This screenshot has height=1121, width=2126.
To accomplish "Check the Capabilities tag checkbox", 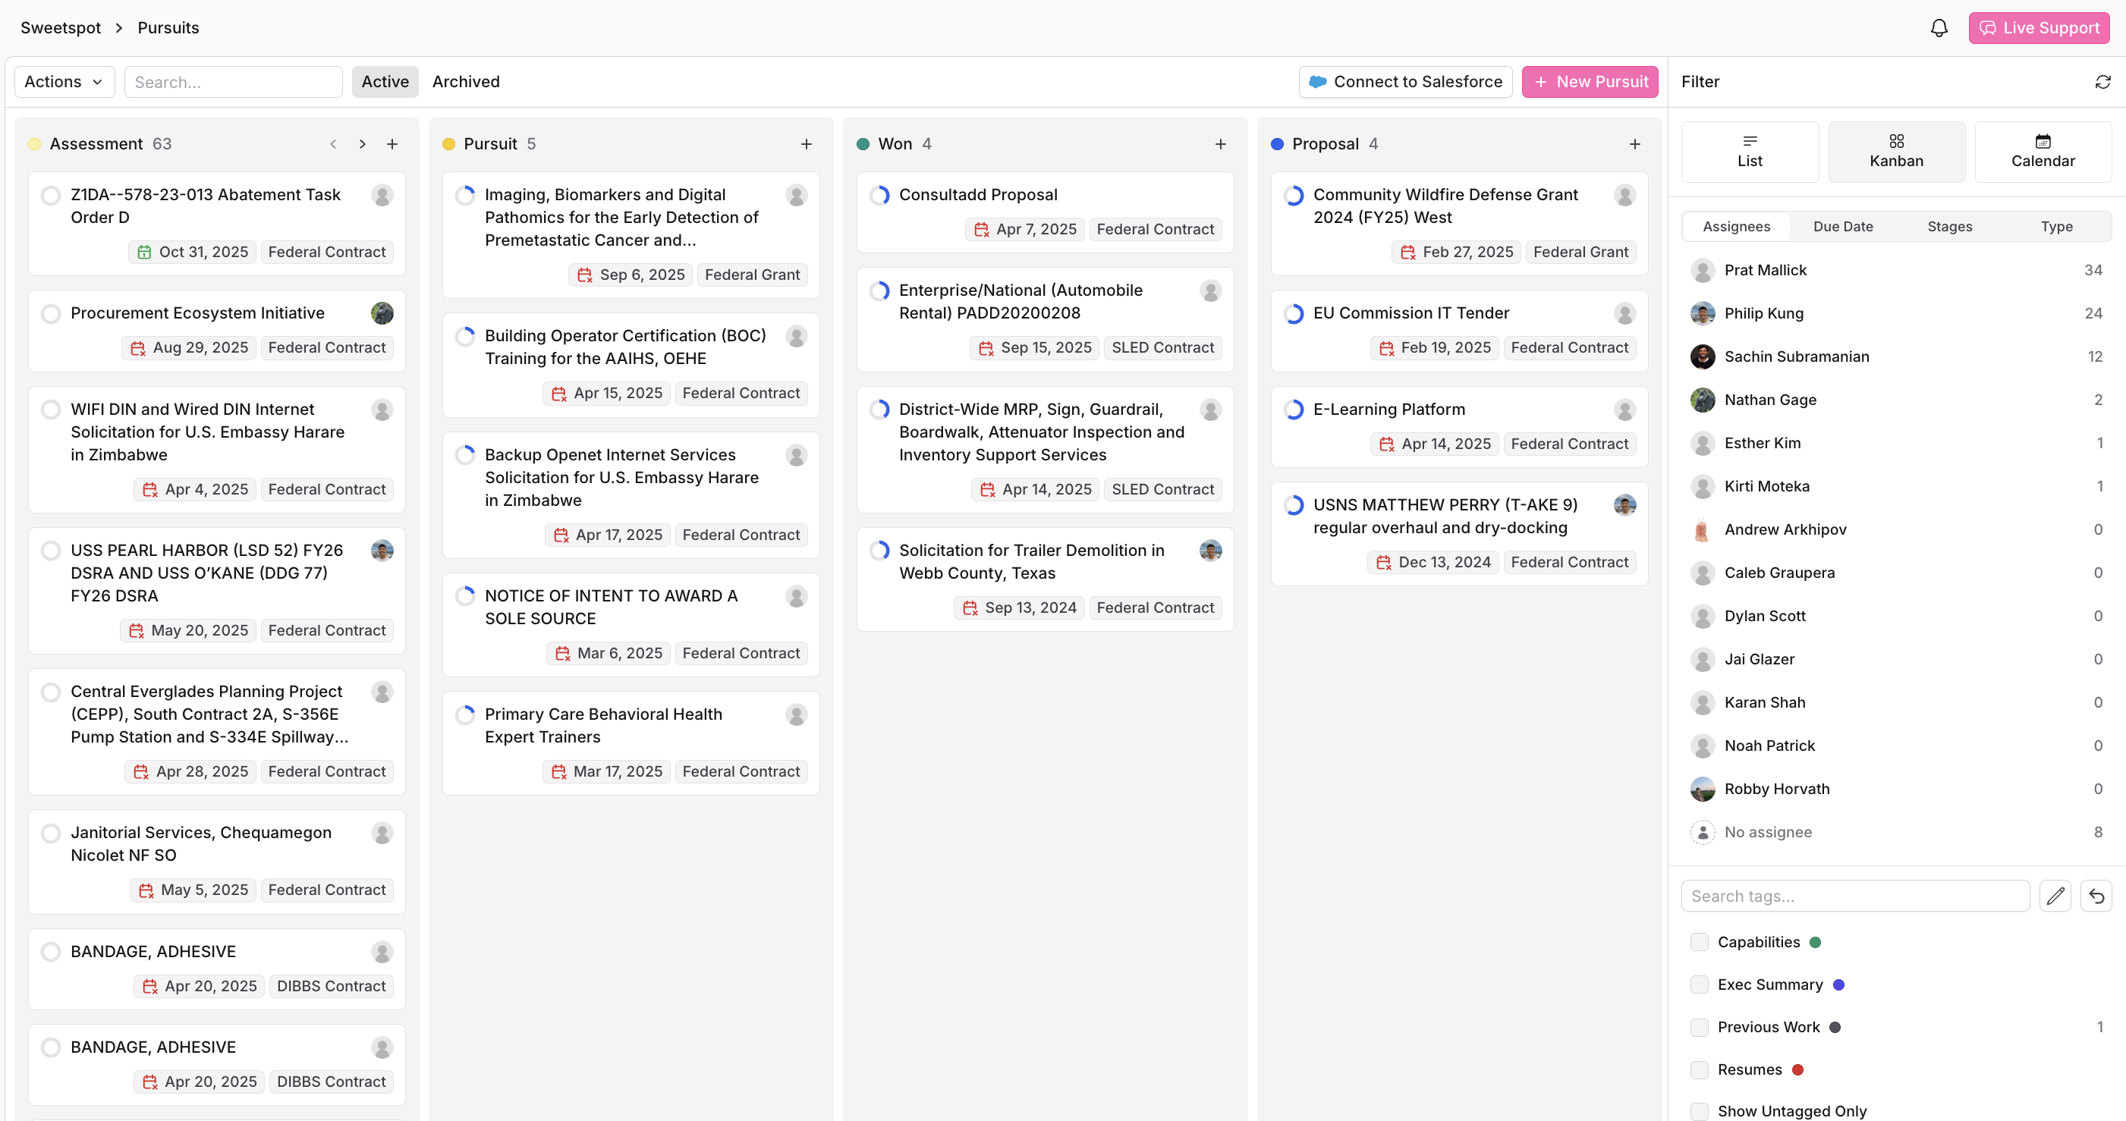I will click(1699, 942).
